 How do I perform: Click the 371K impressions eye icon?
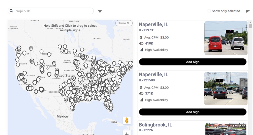(141, 93)
